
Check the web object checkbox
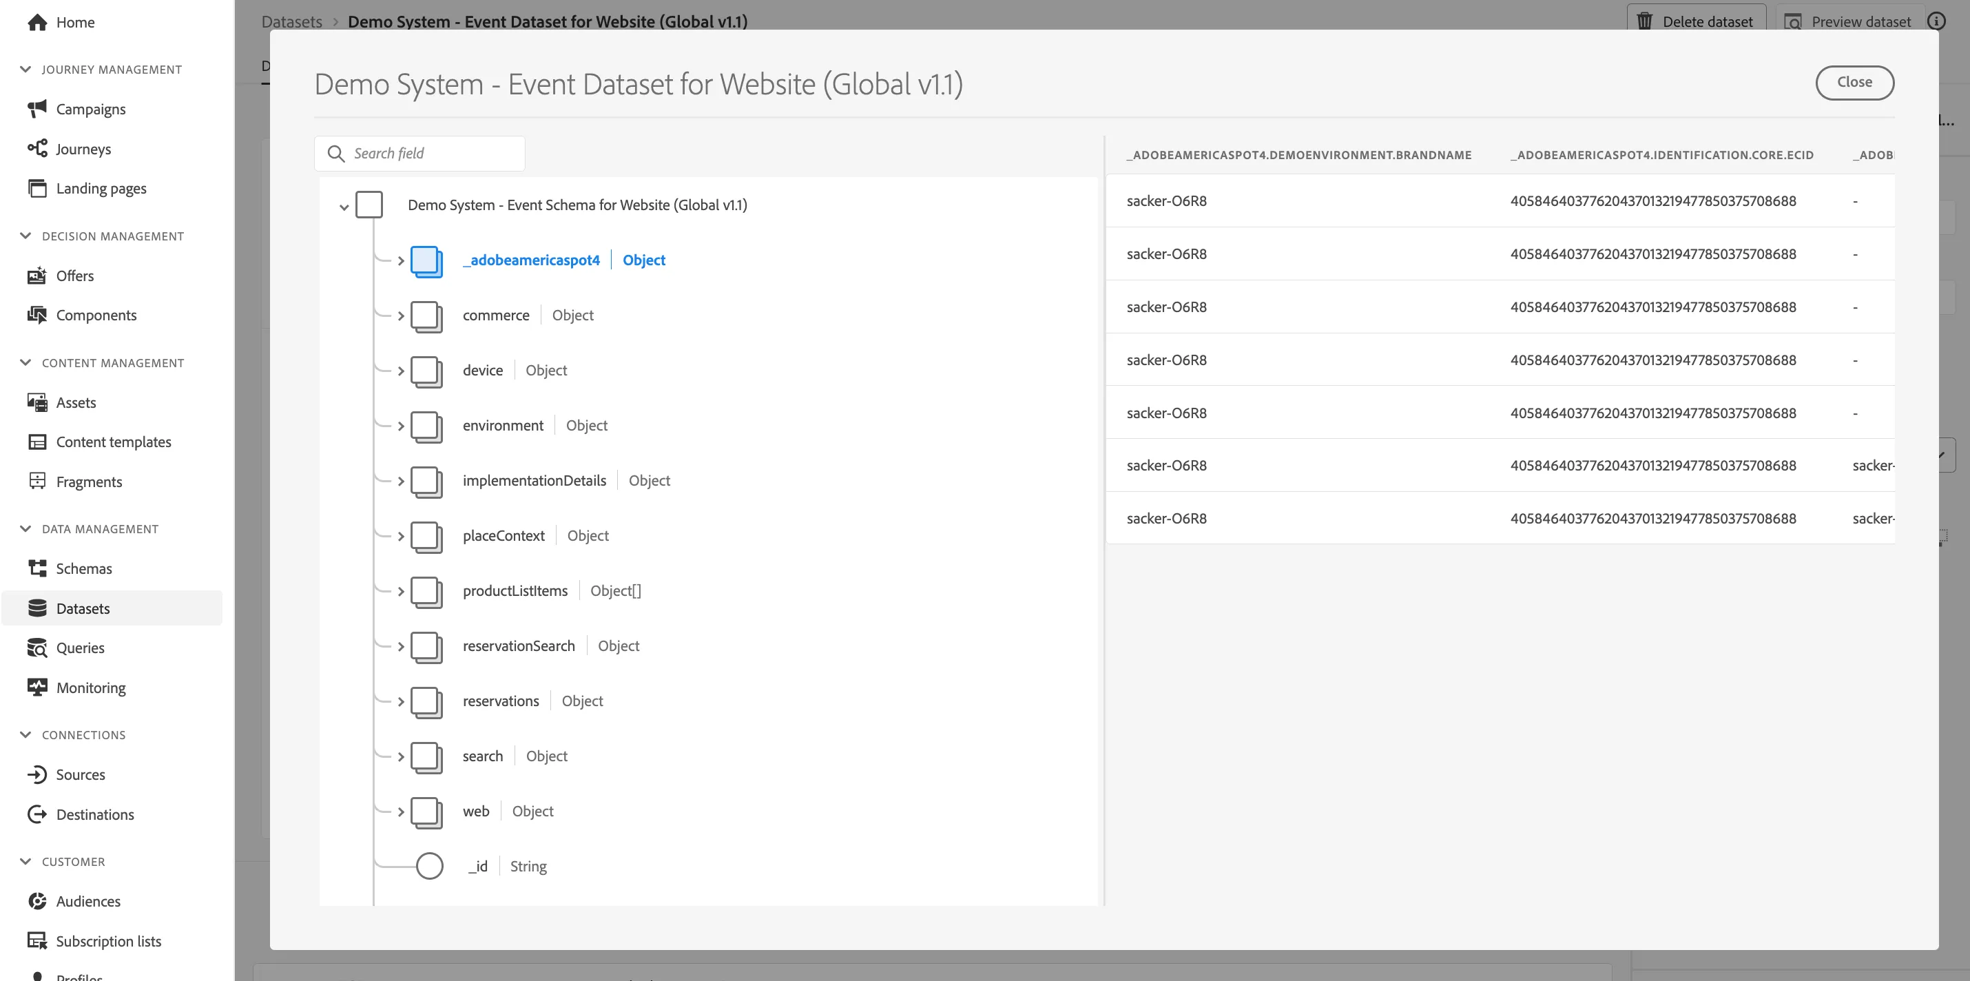pyautogui.click(x=427, y=812)
